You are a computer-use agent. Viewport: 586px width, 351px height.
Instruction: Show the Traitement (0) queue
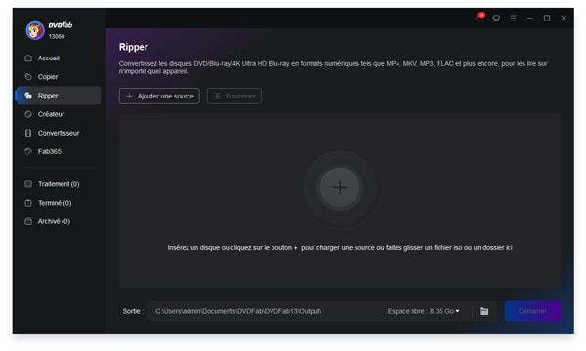pos(59,184)
